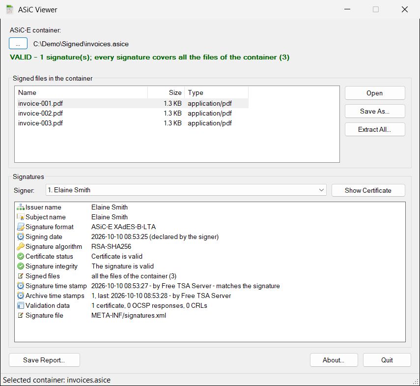Open the selected signed file

375,93
